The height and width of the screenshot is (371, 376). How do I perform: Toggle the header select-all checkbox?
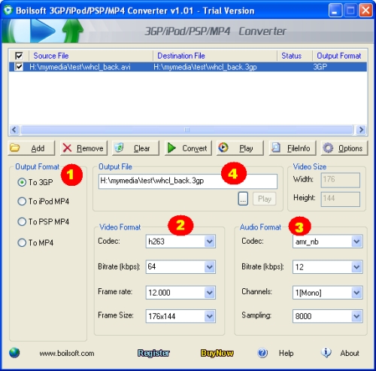(19, 56)
